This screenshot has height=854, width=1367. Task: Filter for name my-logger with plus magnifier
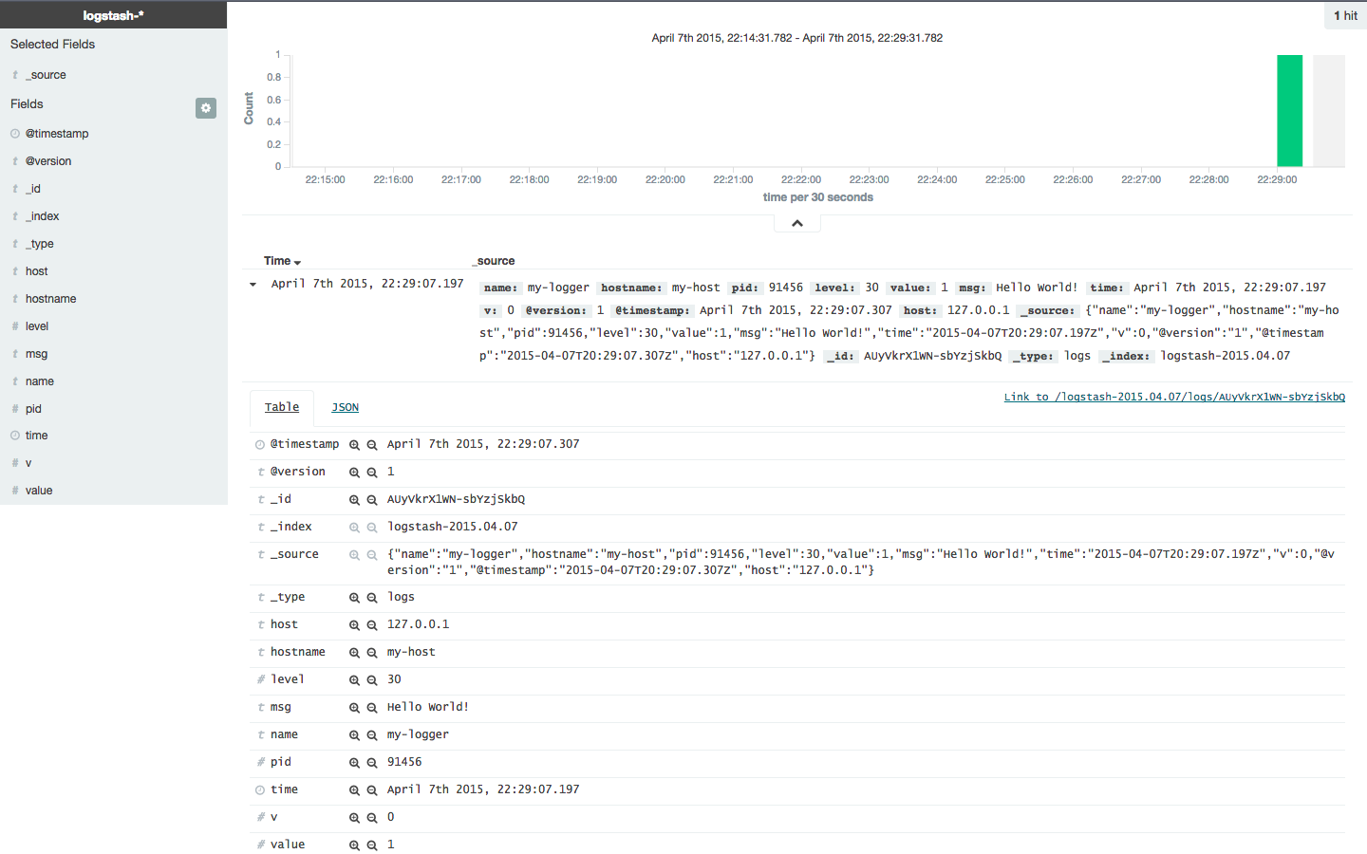pyautogui.click(x=354, y=735)
